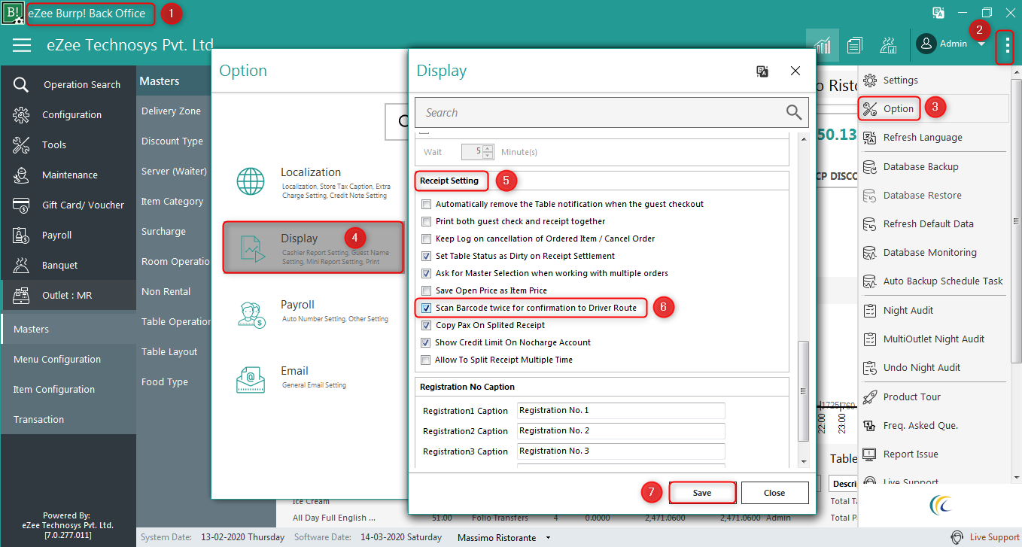Open the hamburger navigation menu

point(22,45)
